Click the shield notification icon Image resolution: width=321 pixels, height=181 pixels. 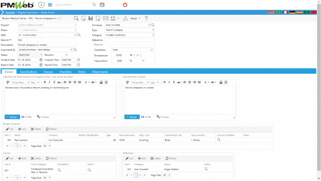[41, 5]
